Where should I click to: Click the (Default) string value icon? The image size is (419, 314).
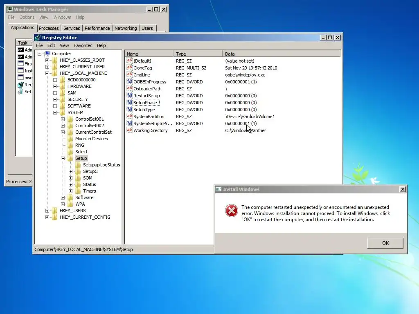(x=130, y=61)
